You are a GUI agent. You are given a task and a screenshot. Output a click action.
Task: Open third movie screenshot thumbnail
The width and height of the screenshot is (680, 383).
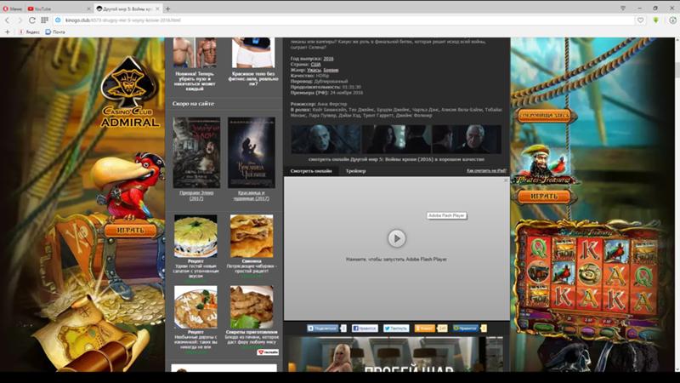pos(467,140)
